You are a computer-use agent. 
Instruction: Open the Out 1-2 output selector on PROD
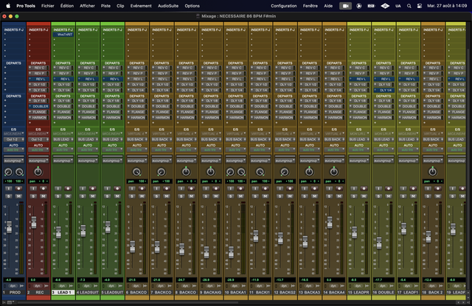[13, 138]
